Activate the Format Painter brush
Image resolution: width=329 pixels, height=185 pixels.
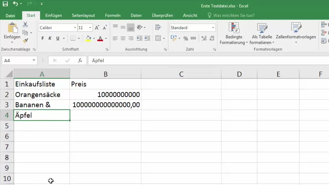pos(25,41)
